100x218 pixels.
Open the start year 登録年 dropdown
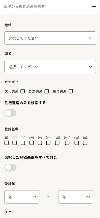pyautogui.click(x=22, y=197)
